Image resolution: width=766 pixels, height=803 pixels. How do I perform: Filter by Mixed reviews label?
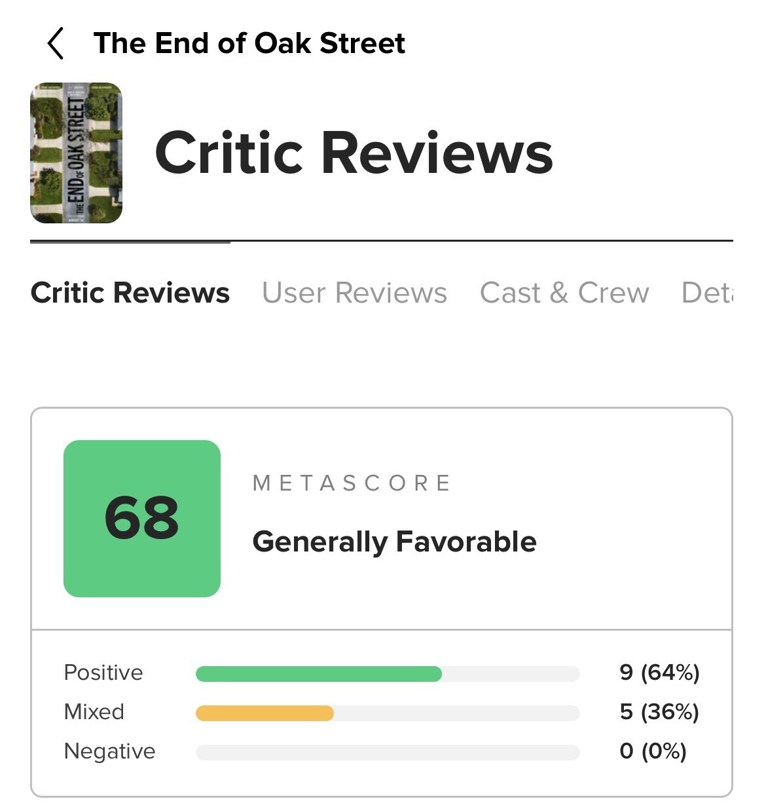click(x=94, y=712)
